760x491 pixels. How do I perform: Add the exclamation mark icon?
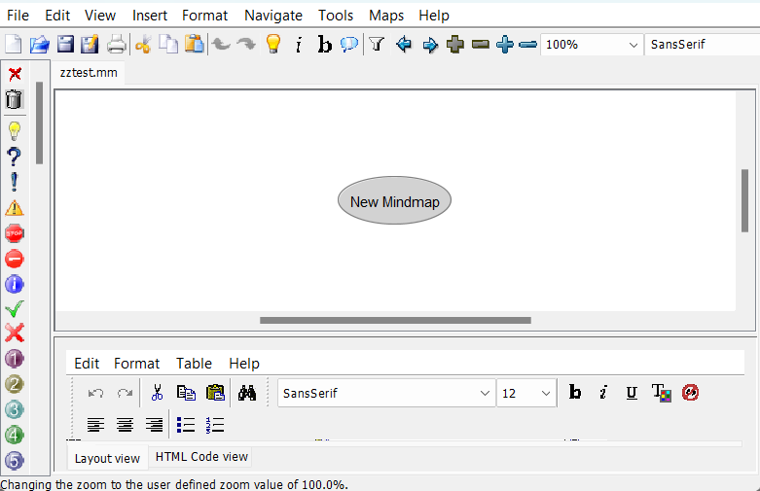pyautogui.click(x=15, y=182)
